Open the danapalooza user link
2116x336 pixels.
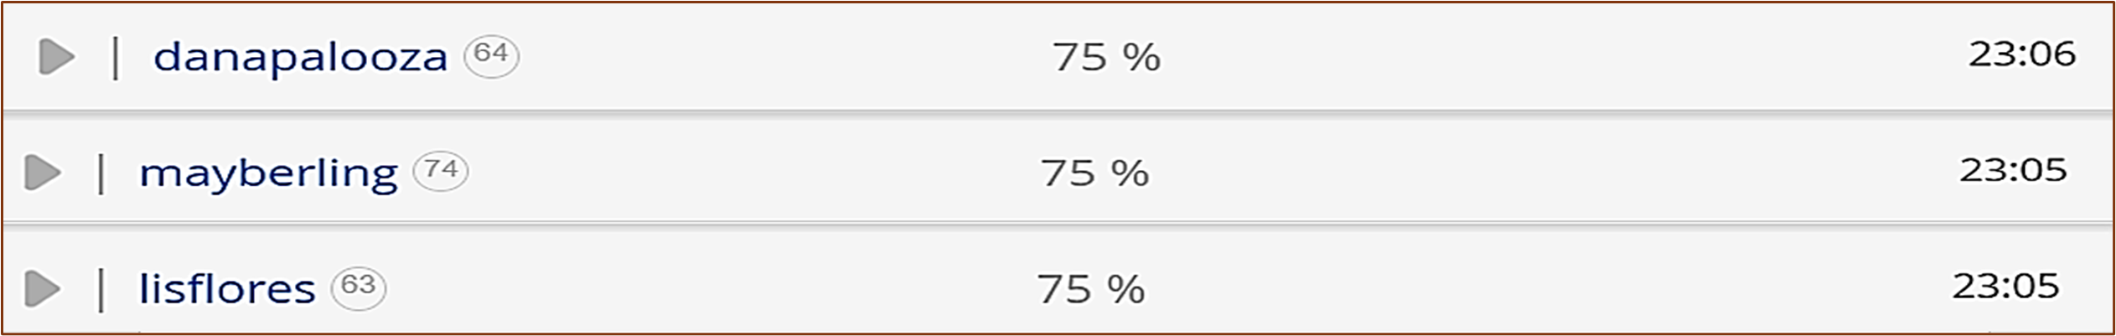point(300,58)
